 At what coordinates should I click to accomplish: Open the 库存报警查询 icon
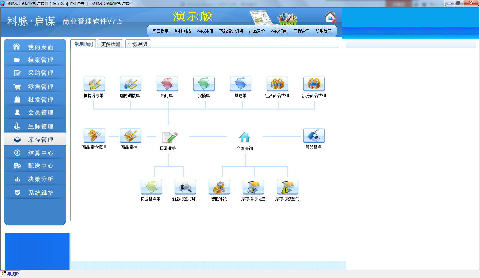point(288,187)
